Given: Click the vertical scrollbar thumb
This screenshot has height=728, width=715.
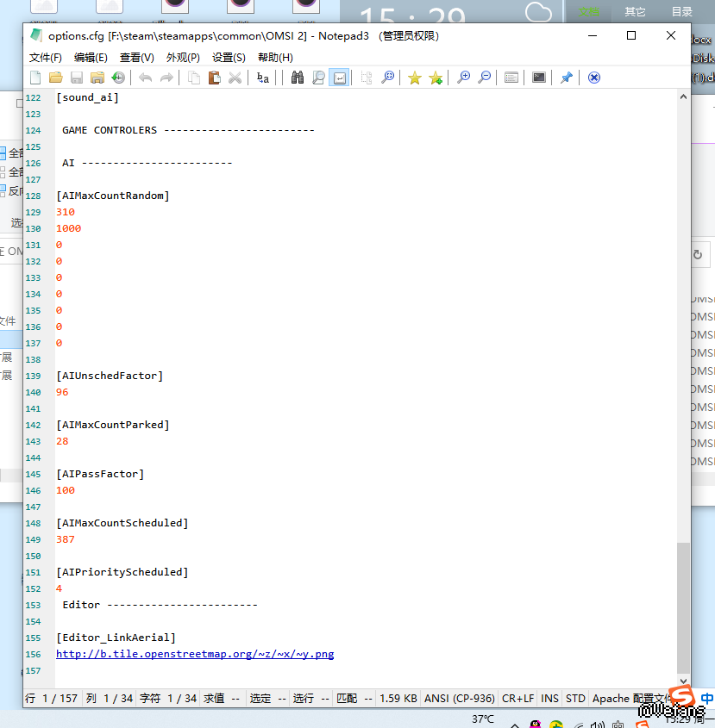Looking at the screenshot, I should (683, 607).
